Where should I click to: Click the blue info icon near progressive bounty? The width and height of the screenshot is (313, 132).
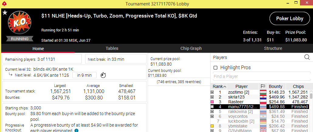tap(77, 130)
